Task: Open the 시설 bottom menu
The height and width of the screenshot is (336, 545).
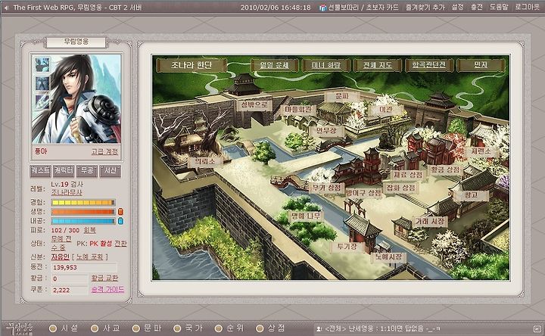Action: click(64, 328)
